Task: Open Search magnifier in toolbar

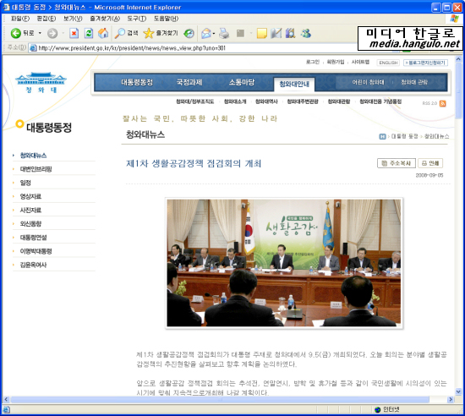Action: coord(120,33)
